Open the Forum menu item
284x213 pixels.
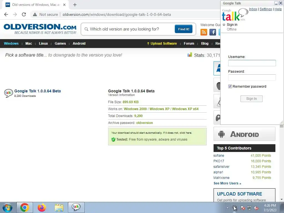coord(189,44)
